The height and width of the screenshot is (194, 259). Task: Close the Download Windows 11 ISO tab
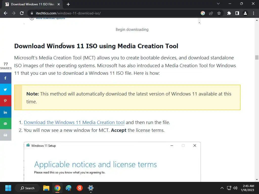tap(59, 4)
